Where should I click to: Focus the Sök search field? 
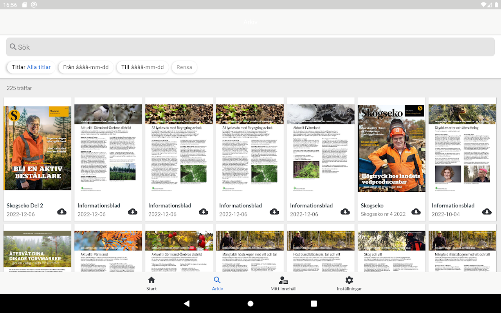pyautogui.click(x=250, y=47)
